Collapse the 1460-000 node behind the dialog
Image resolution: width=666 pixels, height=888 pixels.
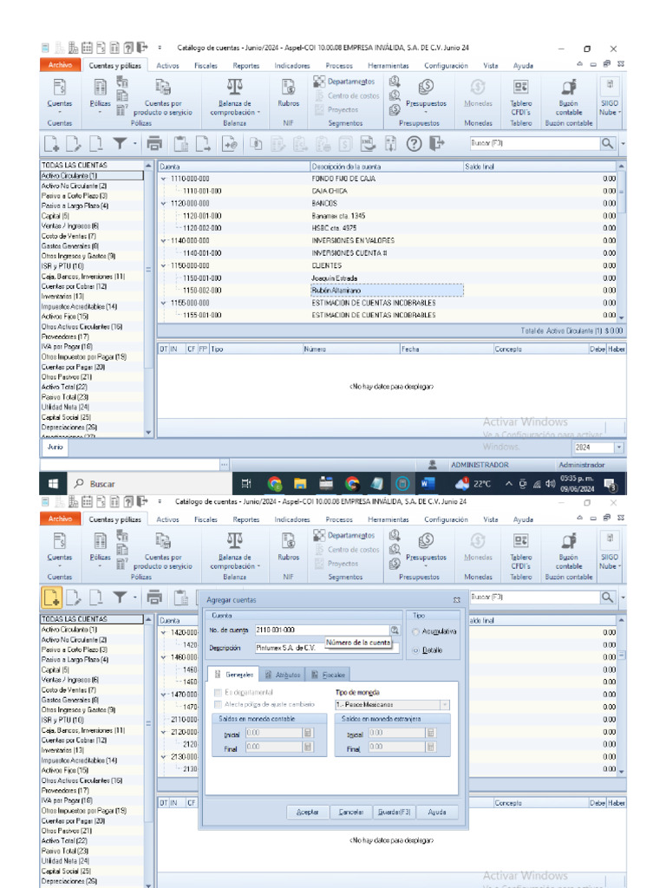(x=164, y=657)
